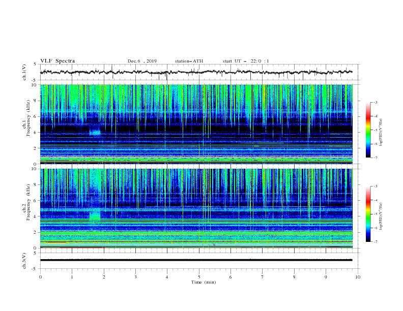
Task: Click the bright 4 kHz emission patch in ch.1 spectrogram
Action: pos(95,133)
